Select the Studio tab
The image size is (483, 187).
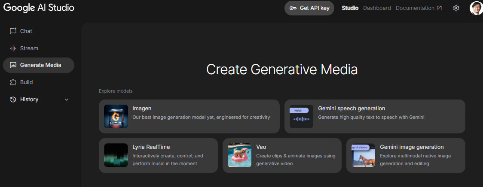coord(350,8)
